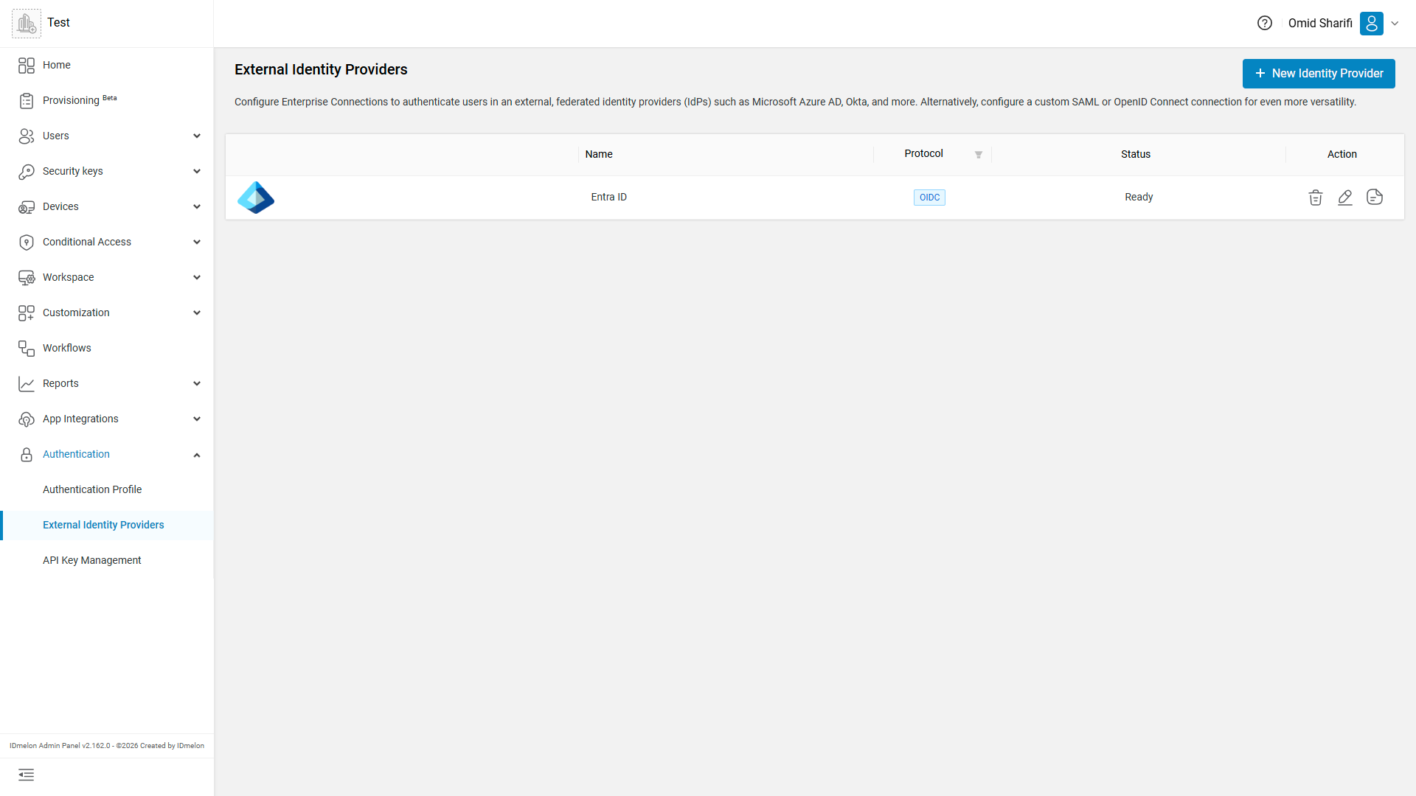Click the Test organization logo icon
1416x796 pixels.
click(x=27, y=24)
